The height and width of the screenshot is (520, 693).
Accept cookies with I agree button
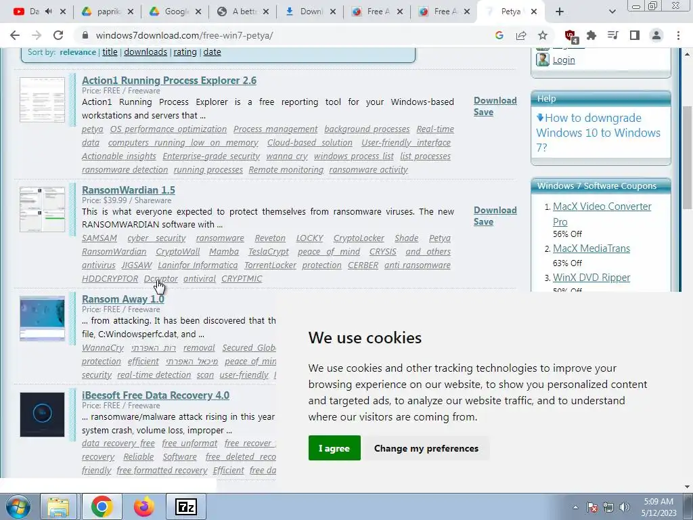(x=334, y=448)
